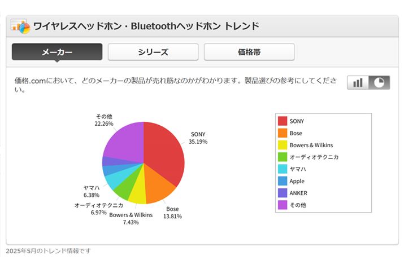Click the SONY 35.19% chart label
This screenshot has height=269, width=404.
coord(198,138)
